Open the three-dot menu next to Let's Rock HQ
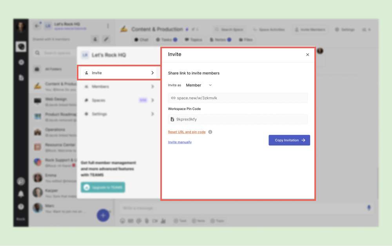 tap(108, 26)
